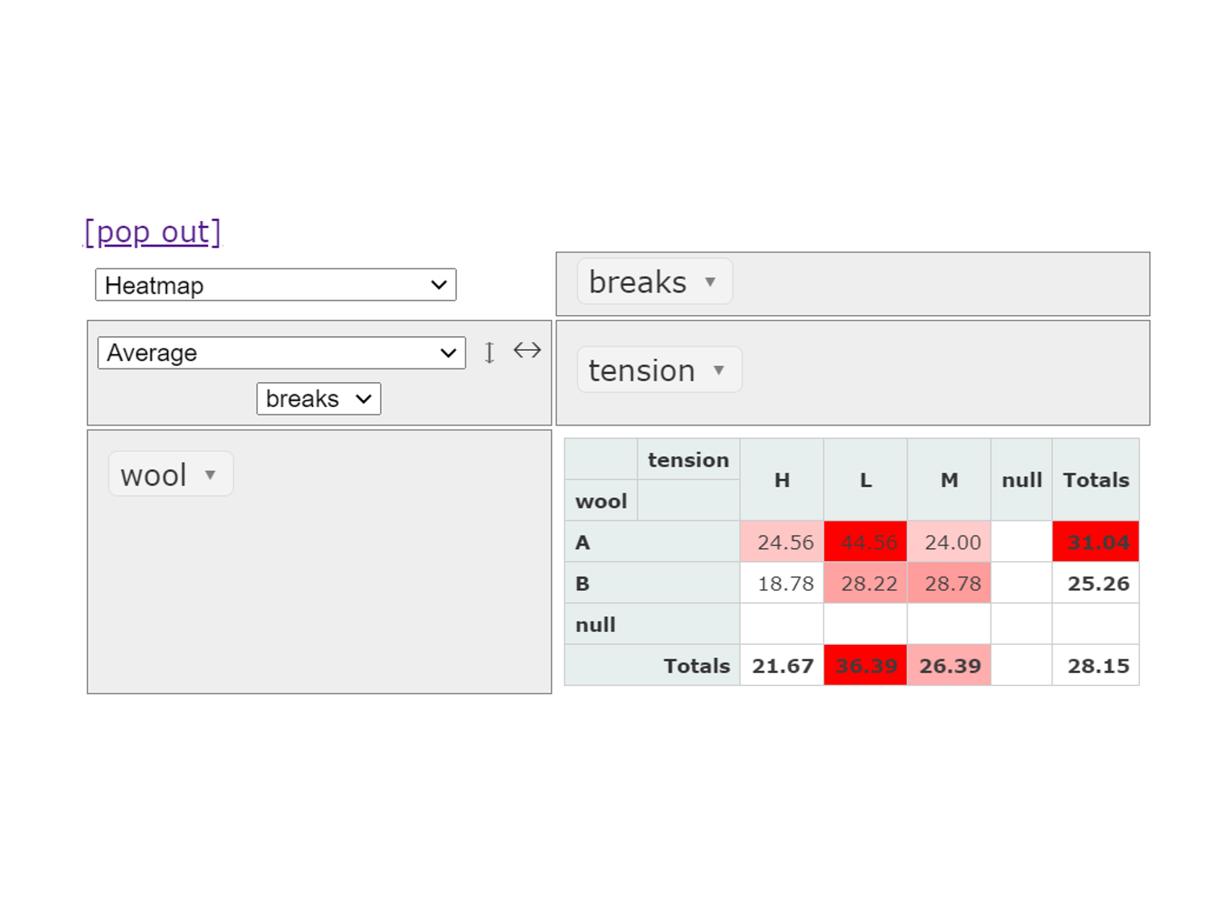This screenshot has width=1210, height=907.
Task: Click the tension column axis label
Action: point(688,460)
